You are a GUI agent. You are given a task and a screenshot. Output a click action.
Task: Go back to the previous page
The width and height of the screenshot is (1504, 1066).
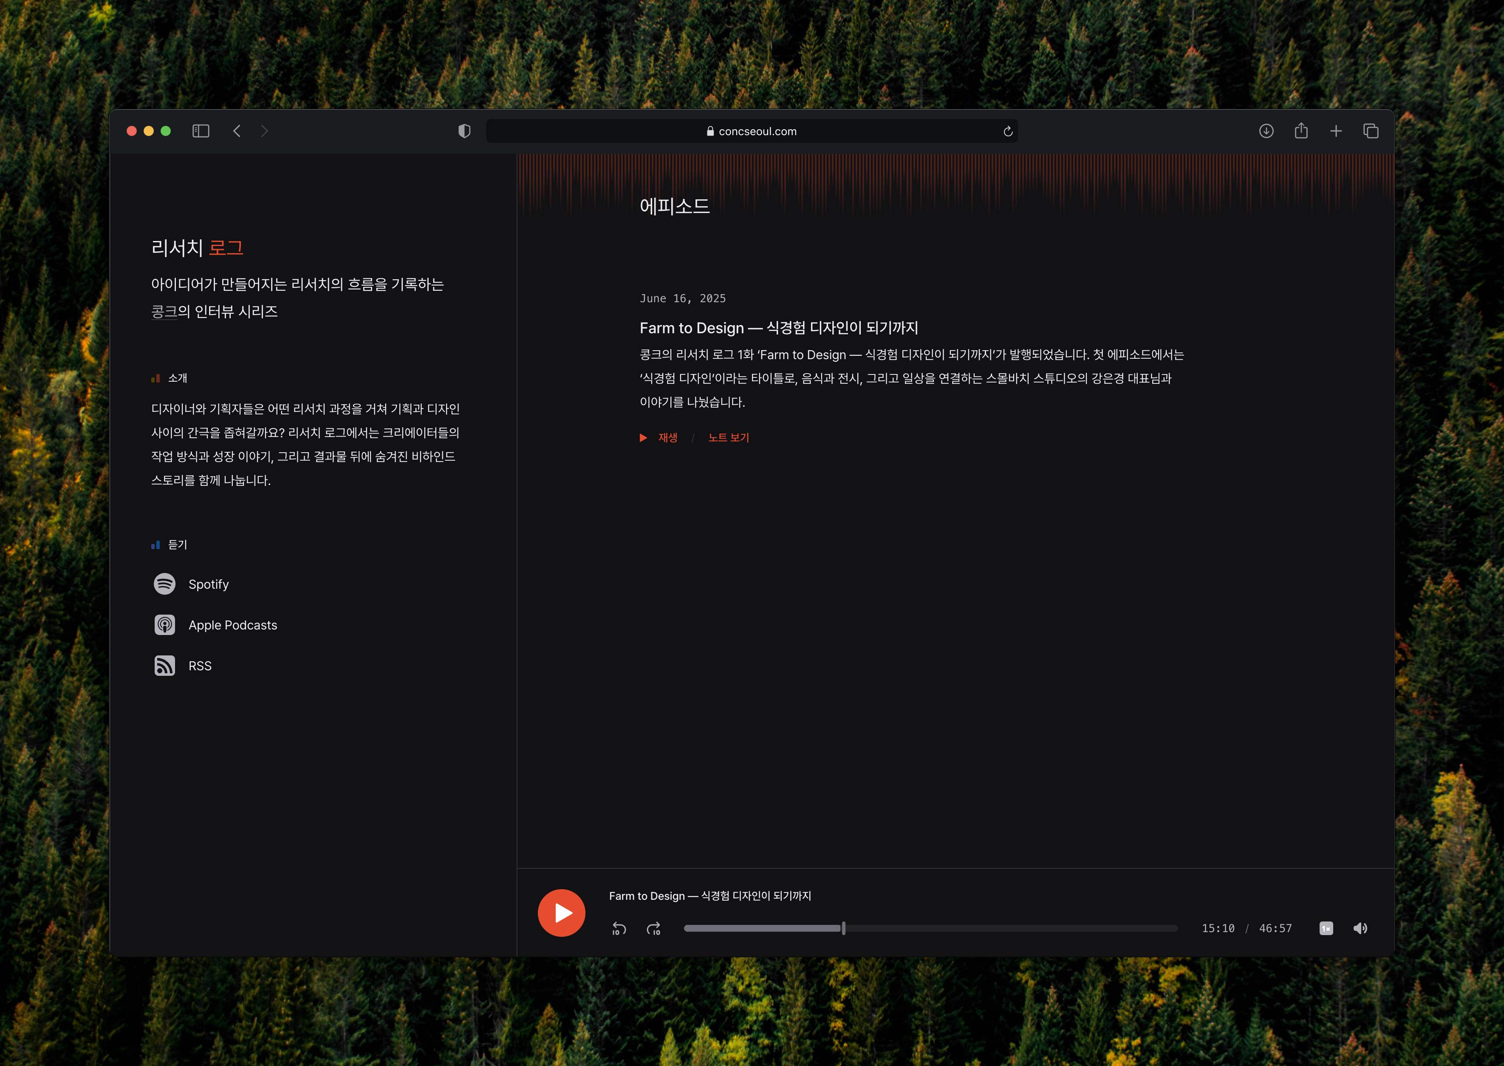tap(237, 131)
